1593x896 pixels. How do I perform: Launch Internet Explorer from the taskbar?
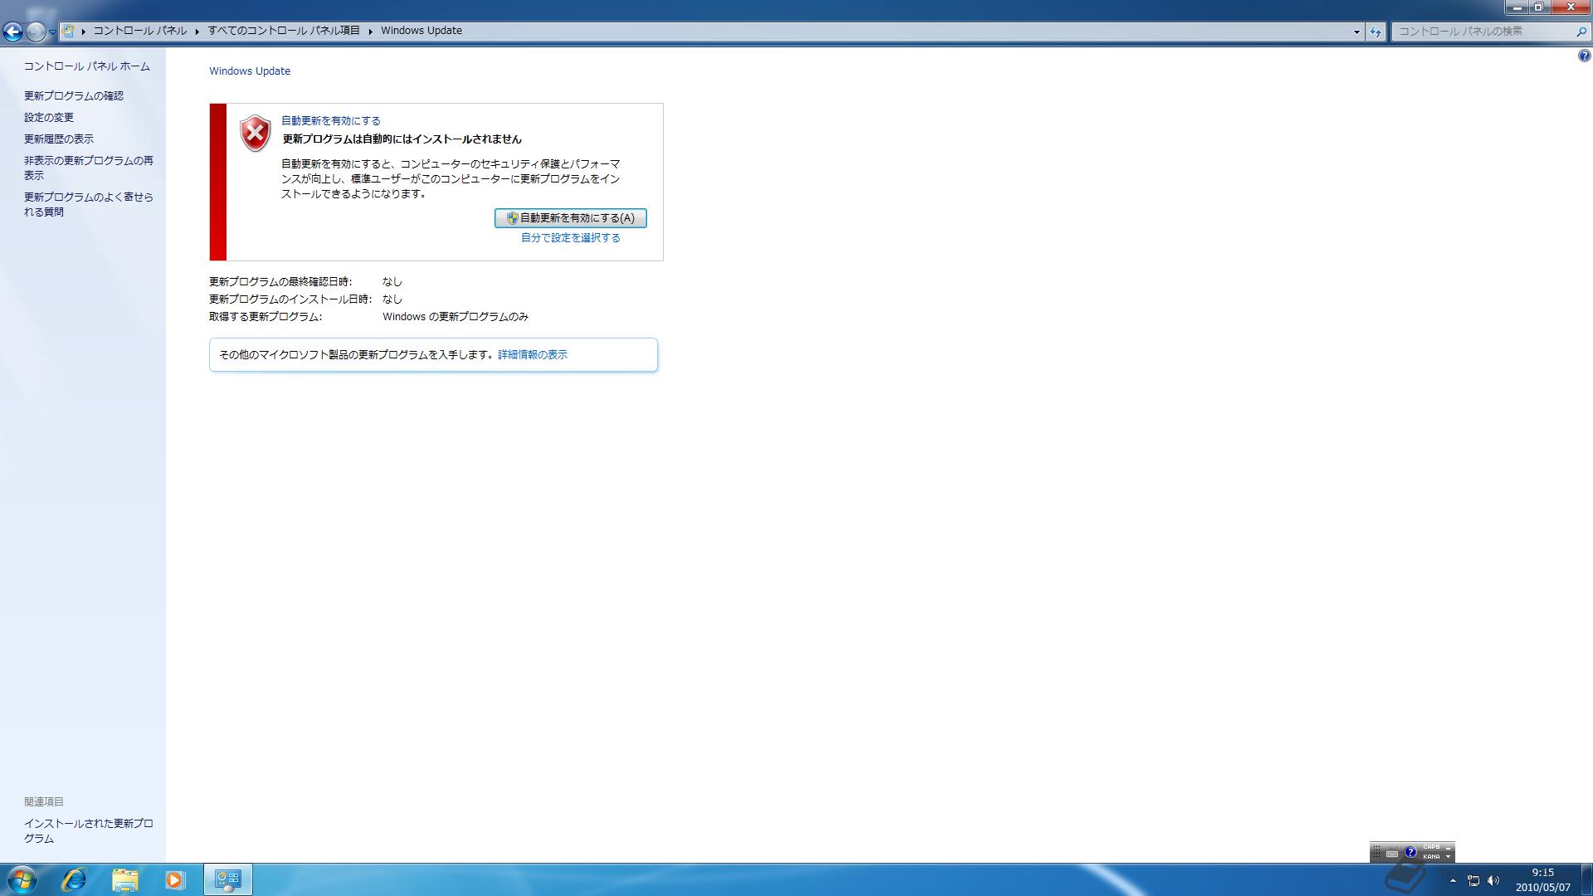tap(74, 879)
